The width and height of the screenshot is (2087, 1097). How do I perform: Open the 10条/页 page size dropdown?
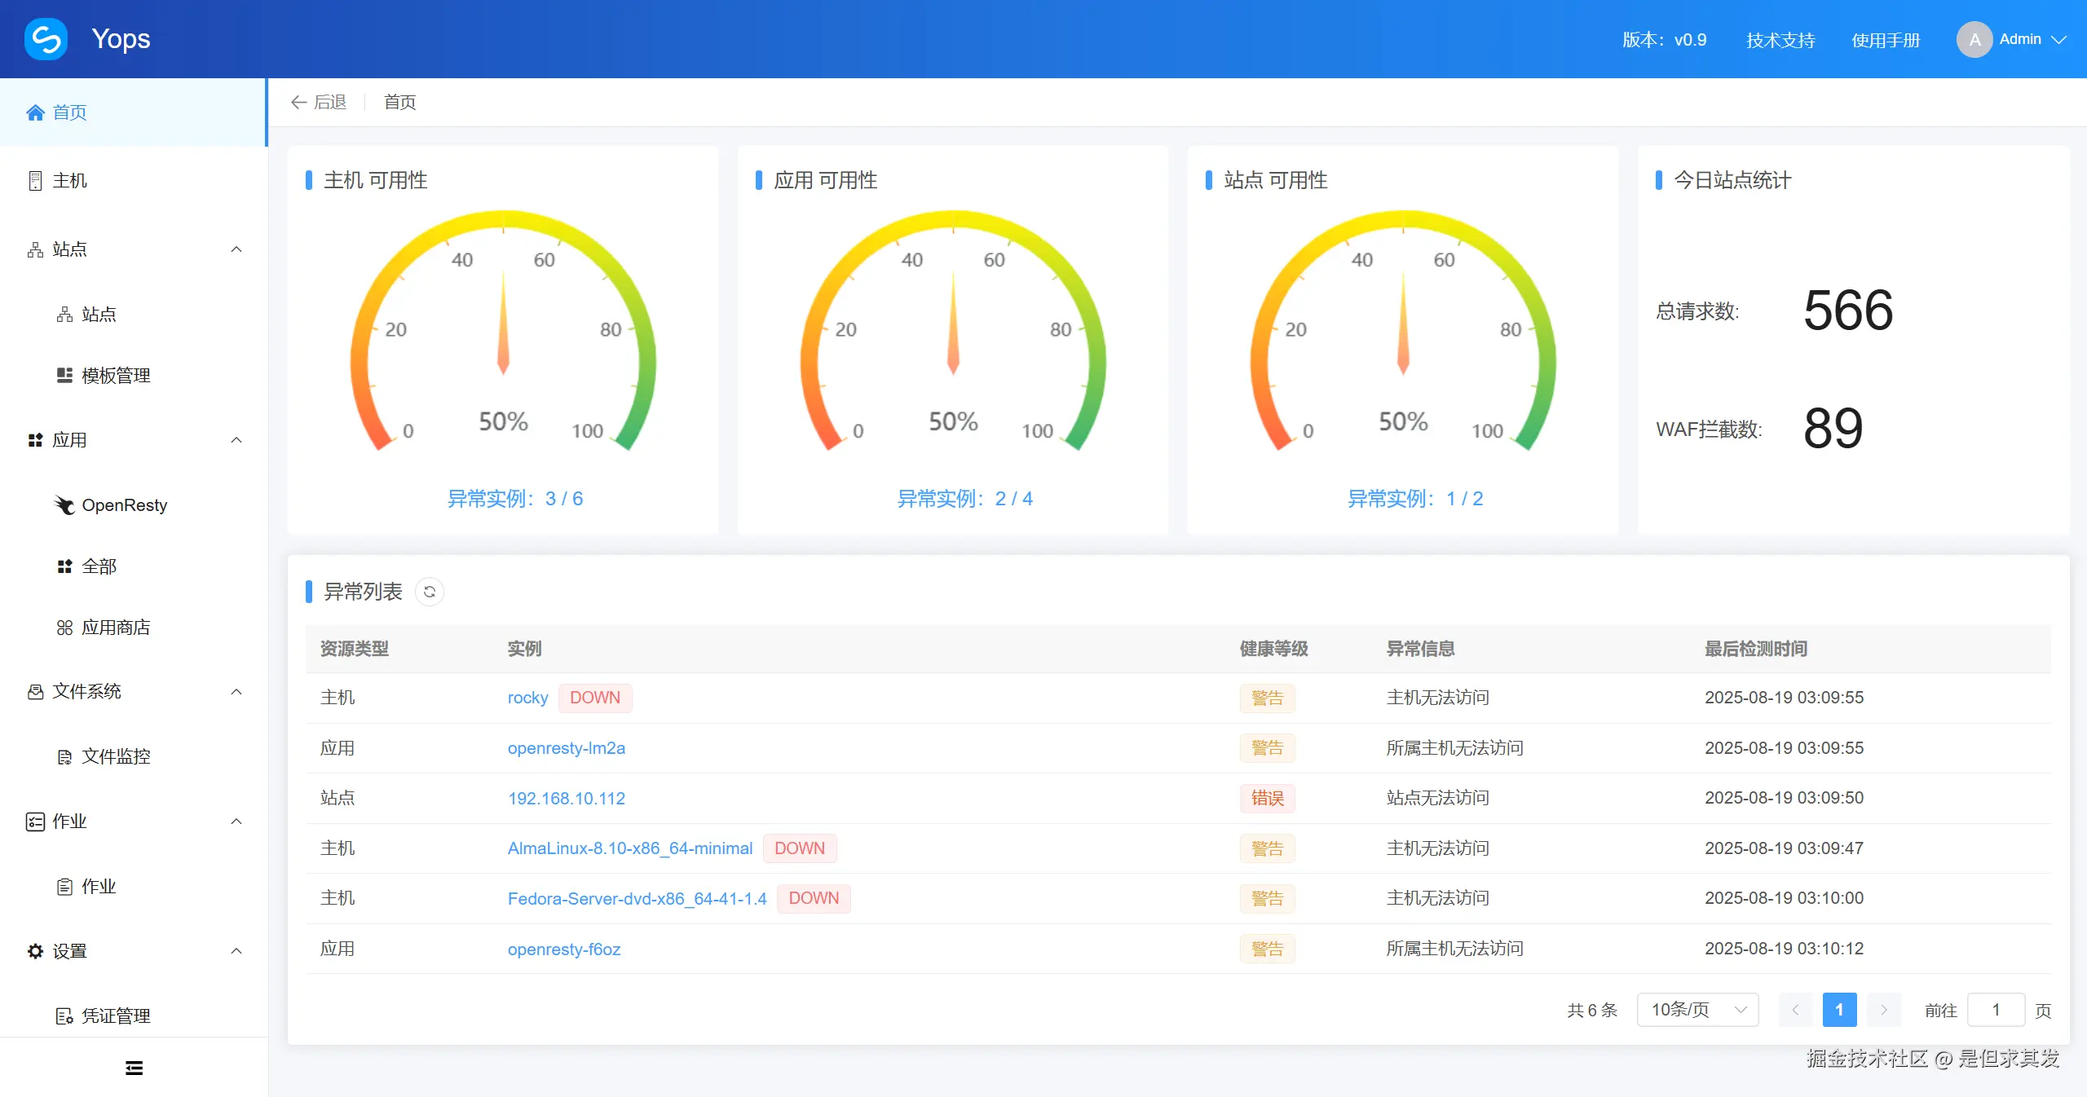pyautogui.click(x=1697, y=1010)
